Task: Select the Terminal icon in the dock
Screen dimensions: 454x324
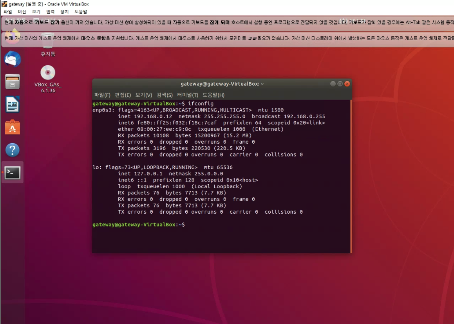Action: click(13, 173)
